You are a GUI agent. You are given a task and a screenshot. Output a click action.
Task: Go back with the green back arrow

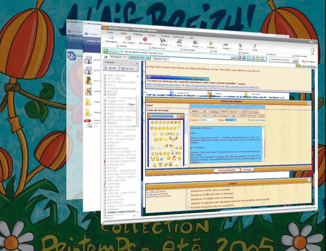click(106, 50)
